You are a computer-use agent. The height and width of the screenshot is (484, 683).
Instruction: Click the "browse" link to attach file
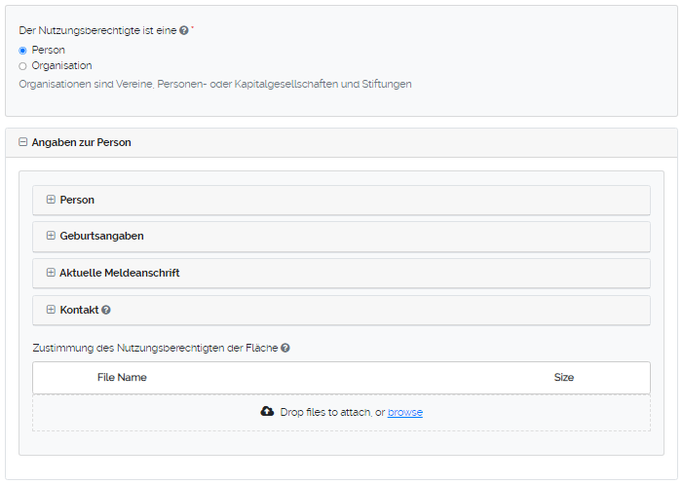[x=405, y=413]
